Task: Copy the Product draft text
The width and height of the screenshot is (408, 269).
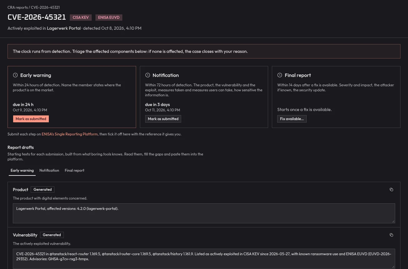Action: (391, 190)
